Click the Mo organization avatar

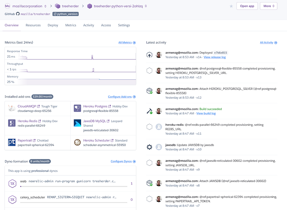point(8,6)
